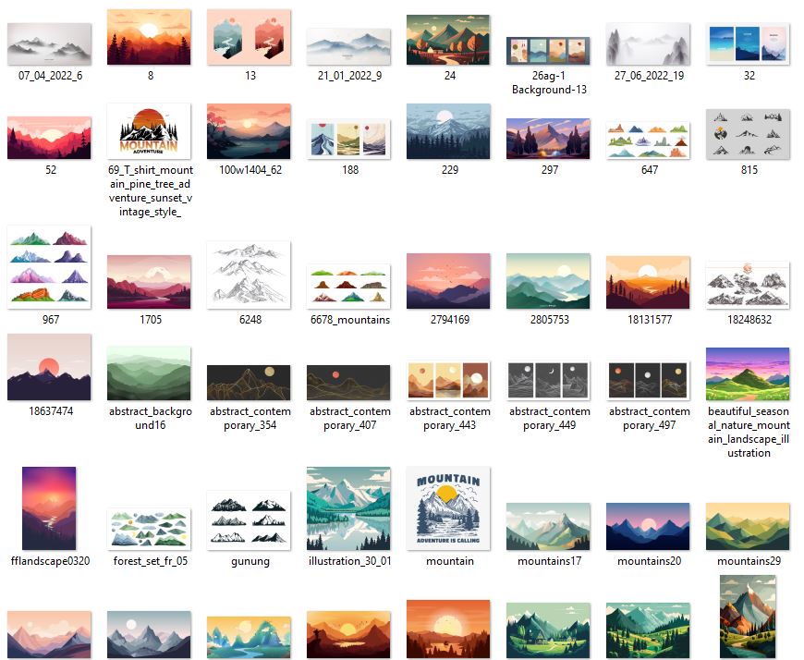Click the 26ag-1 Background-13 thumbnail
Screen dimensions: 804x660
point(548,50)
